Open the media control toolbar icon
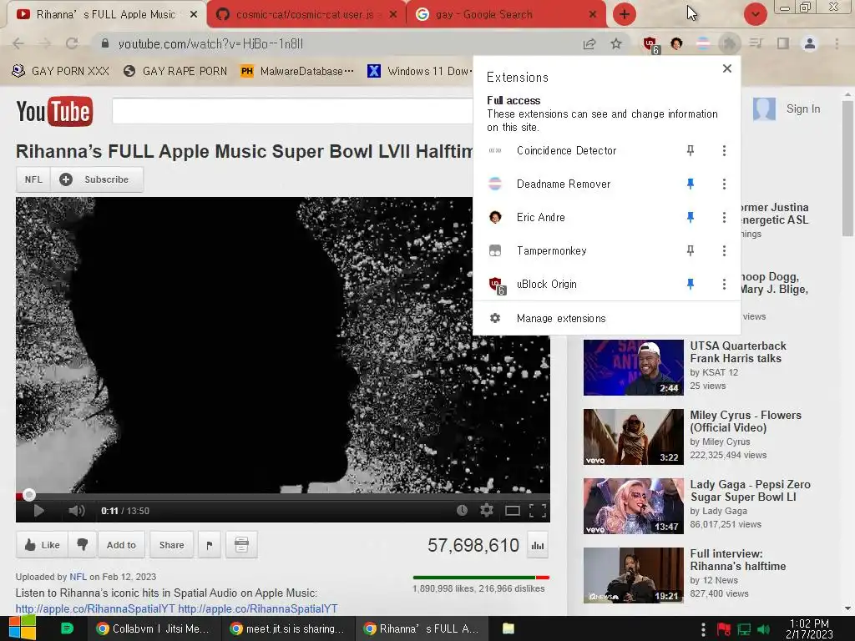This screenshot has width=855, height=641. click(x=756, y=43)
